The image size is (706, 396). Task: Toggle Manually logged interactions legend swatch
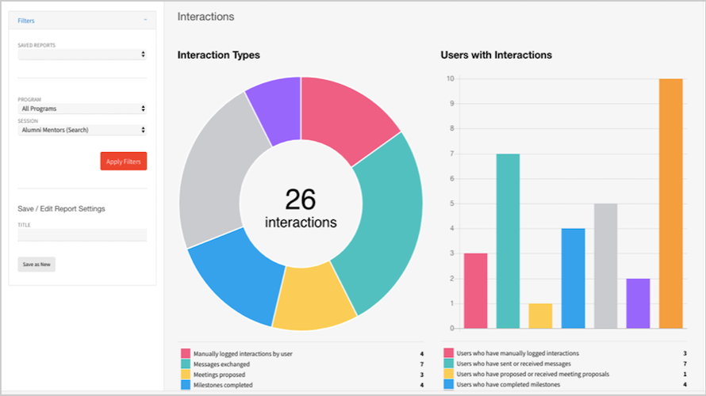[x=186, y=354]
